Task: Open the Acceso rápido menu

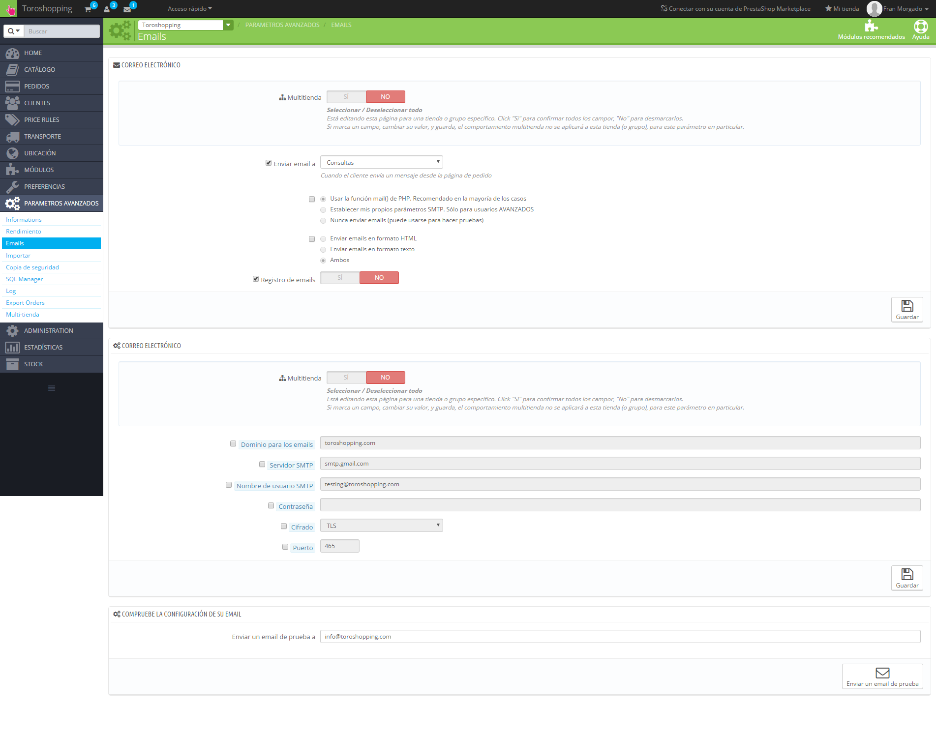Action: 190,9
